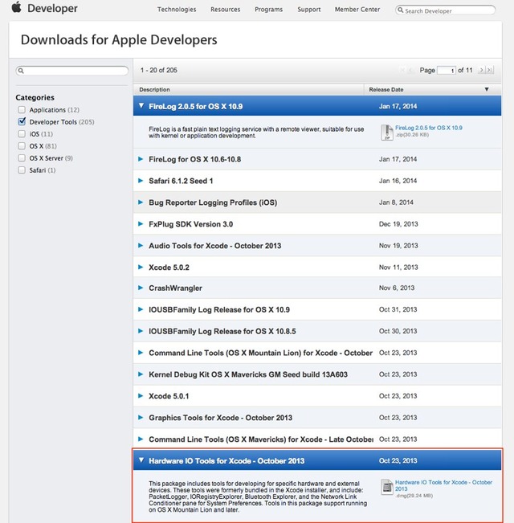This screenshot has height=523, width=514.
Task: Check the iOS category checkbox
Action: (22, 133)
